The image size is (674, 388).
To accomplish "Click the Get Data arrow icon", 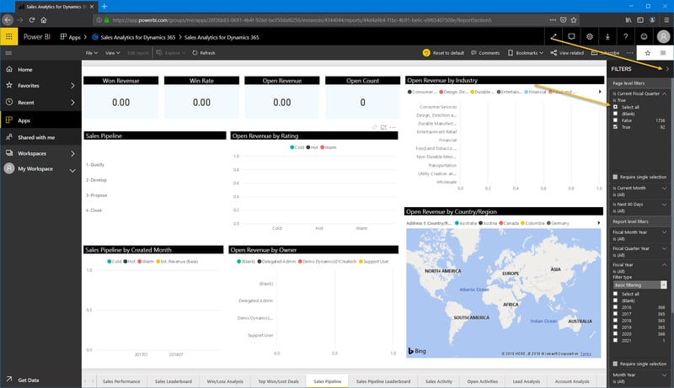I will point(9,379).
